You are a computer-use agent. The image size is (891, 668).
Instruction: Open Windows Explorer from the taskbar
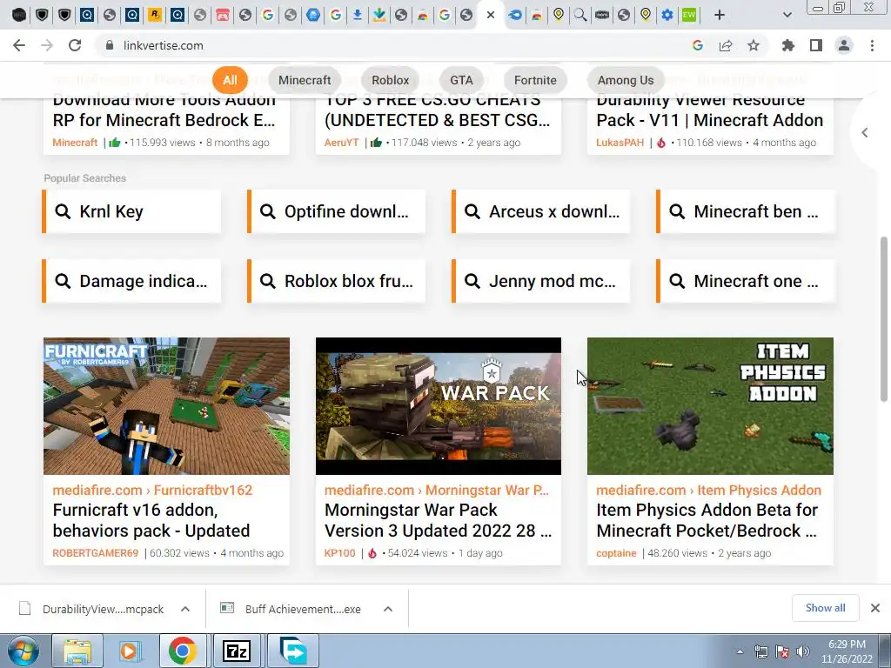77,651
